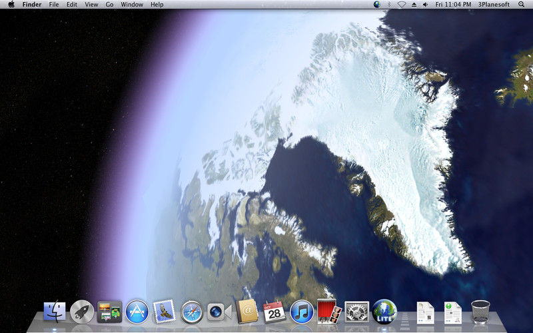This screenshot has width=533, height=333.
Task: Open the volume control in menu bar
Action: [x=425, y=5]
